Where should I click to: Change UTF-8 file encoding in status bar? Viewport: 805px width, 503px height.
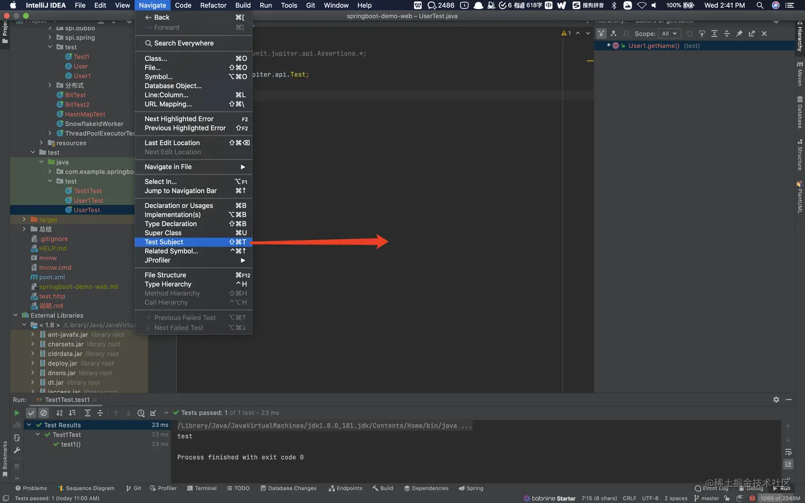(x=650, y=499)
